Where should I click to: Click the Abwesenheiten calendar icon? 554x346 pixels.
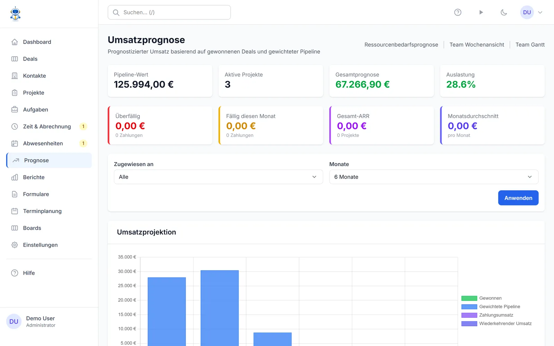pos(15,144)
